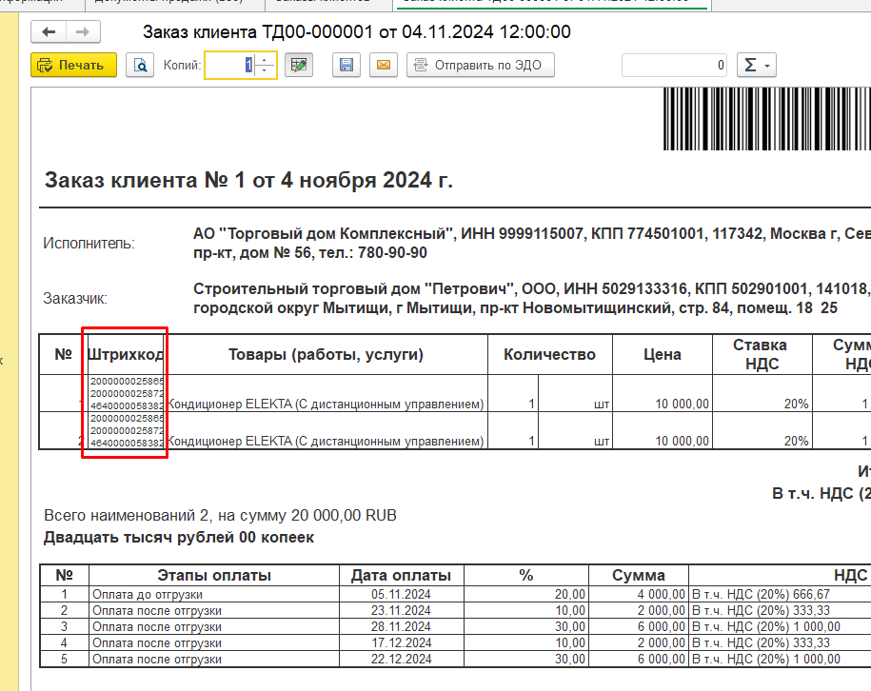The width and height of the screenshot is (871, 691).
Task: Select the Двадцать тысяч рублей 00 копеек line
Action: click(x=179, y=538)
